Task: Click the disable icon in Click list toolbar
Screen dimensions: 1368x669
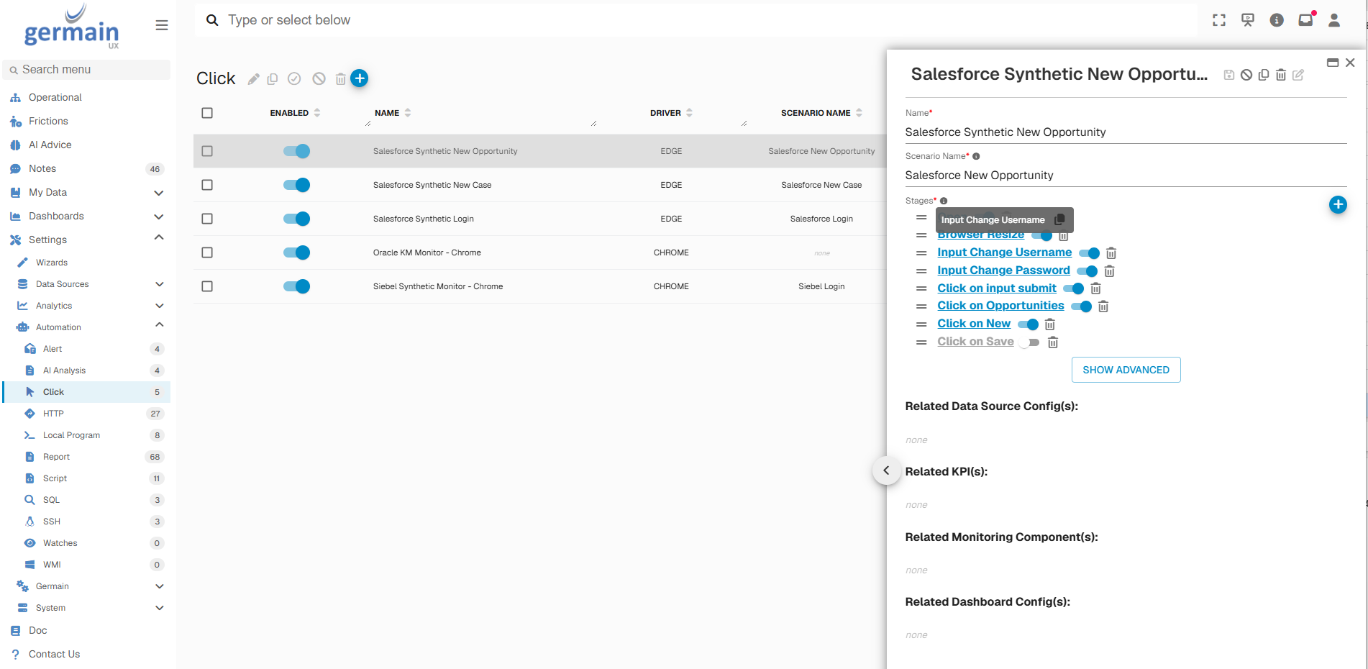Action: [319, 79]
